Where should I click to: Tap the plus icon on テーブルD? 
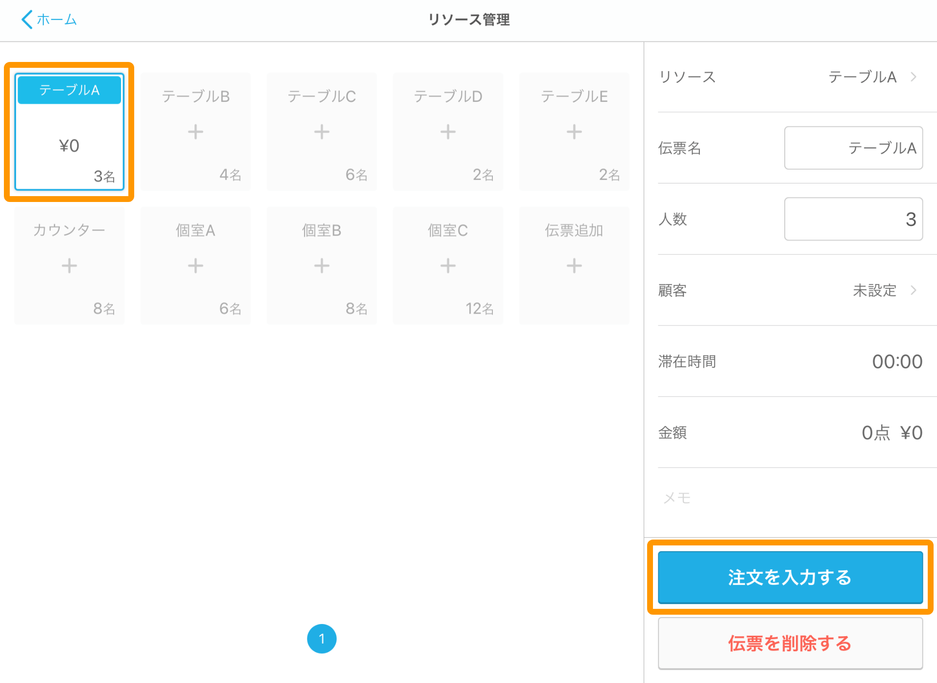click(x=447, y=131)
